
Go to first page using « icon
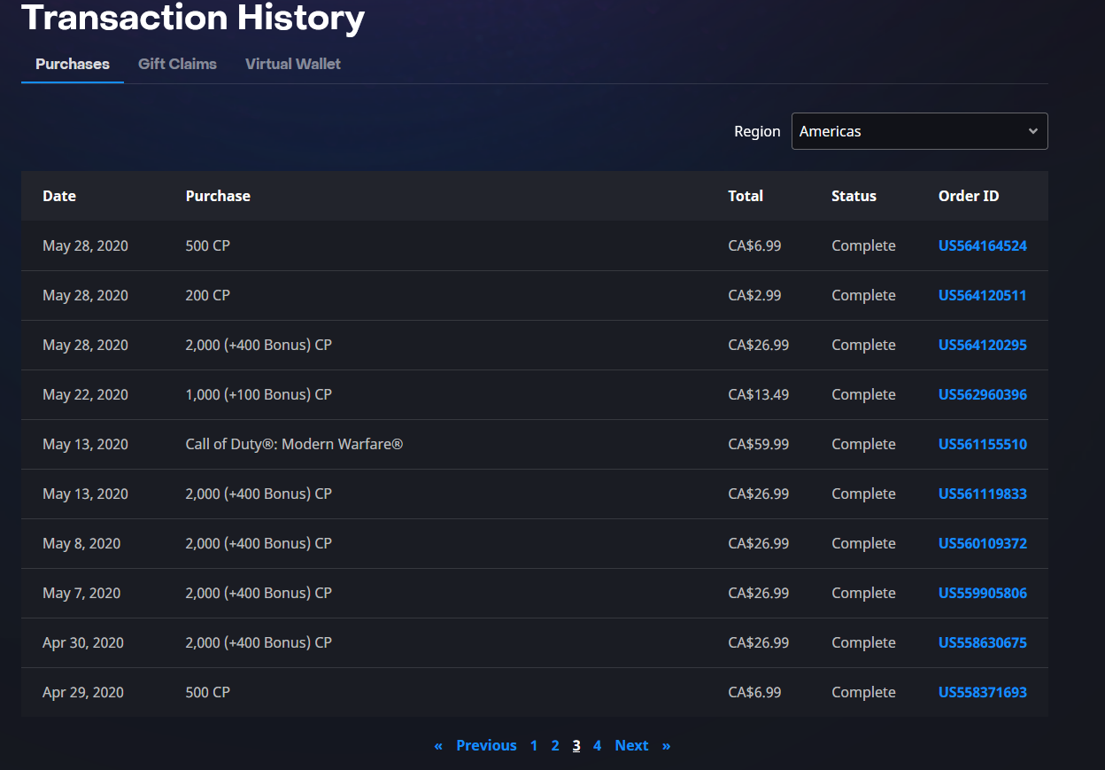coord(438,745)
